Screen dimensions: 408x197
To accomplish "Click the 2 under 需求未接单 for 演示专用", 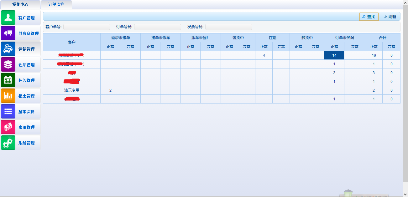I will (x=110, y=90).
